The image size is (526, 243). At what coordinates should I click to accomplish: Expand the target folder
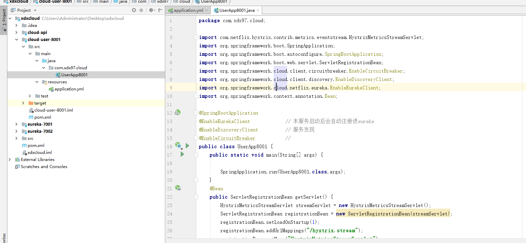tap(23, 103)
